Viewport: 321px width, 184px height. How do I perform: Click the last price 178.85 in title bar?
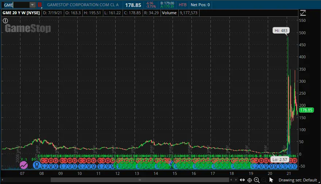coord(133,5)
